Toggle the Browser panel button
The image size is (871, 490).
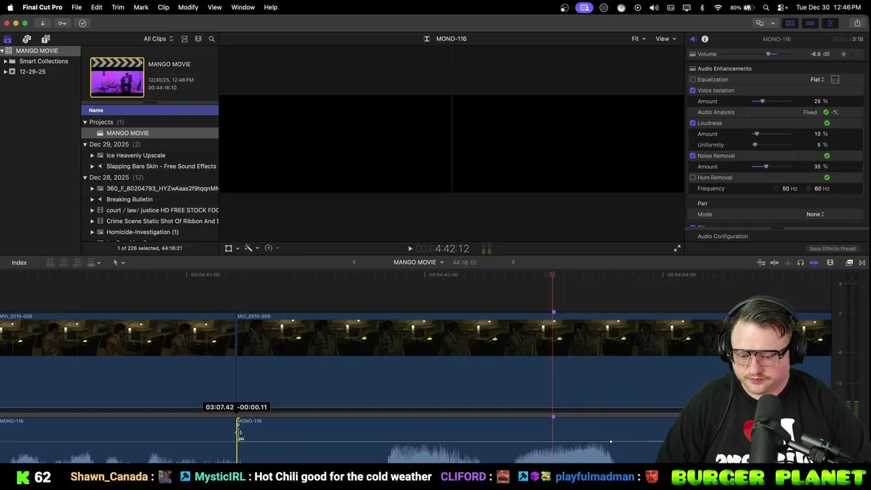[790, 23]
